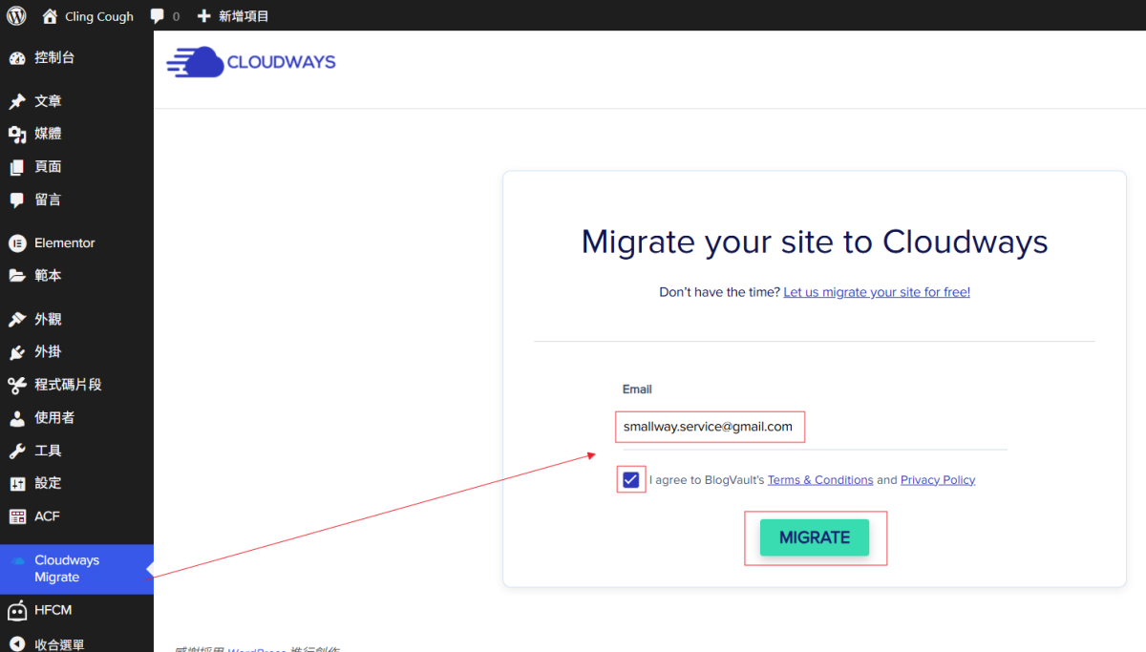
Task: Click the pushpin icon beside 文章
Action: [17, 102]
